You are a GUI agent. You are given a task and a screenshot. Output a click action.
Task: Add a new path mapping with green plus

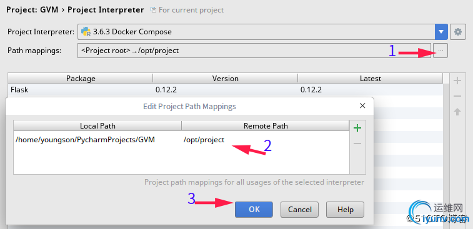pyautogui.click(x=357, y=128)
